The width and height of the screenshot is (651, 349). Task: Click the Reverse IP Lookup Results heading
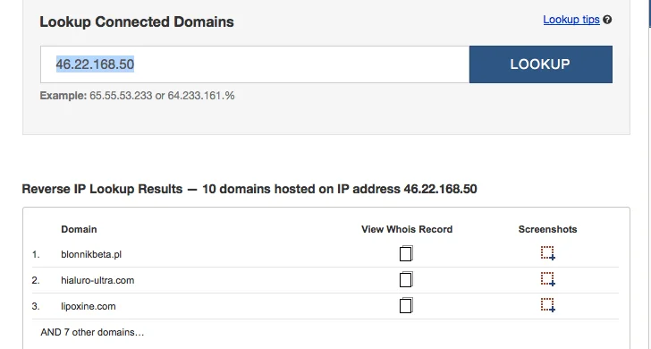249,189
